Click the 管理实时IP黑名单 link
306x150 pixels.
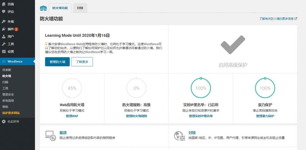201,116
